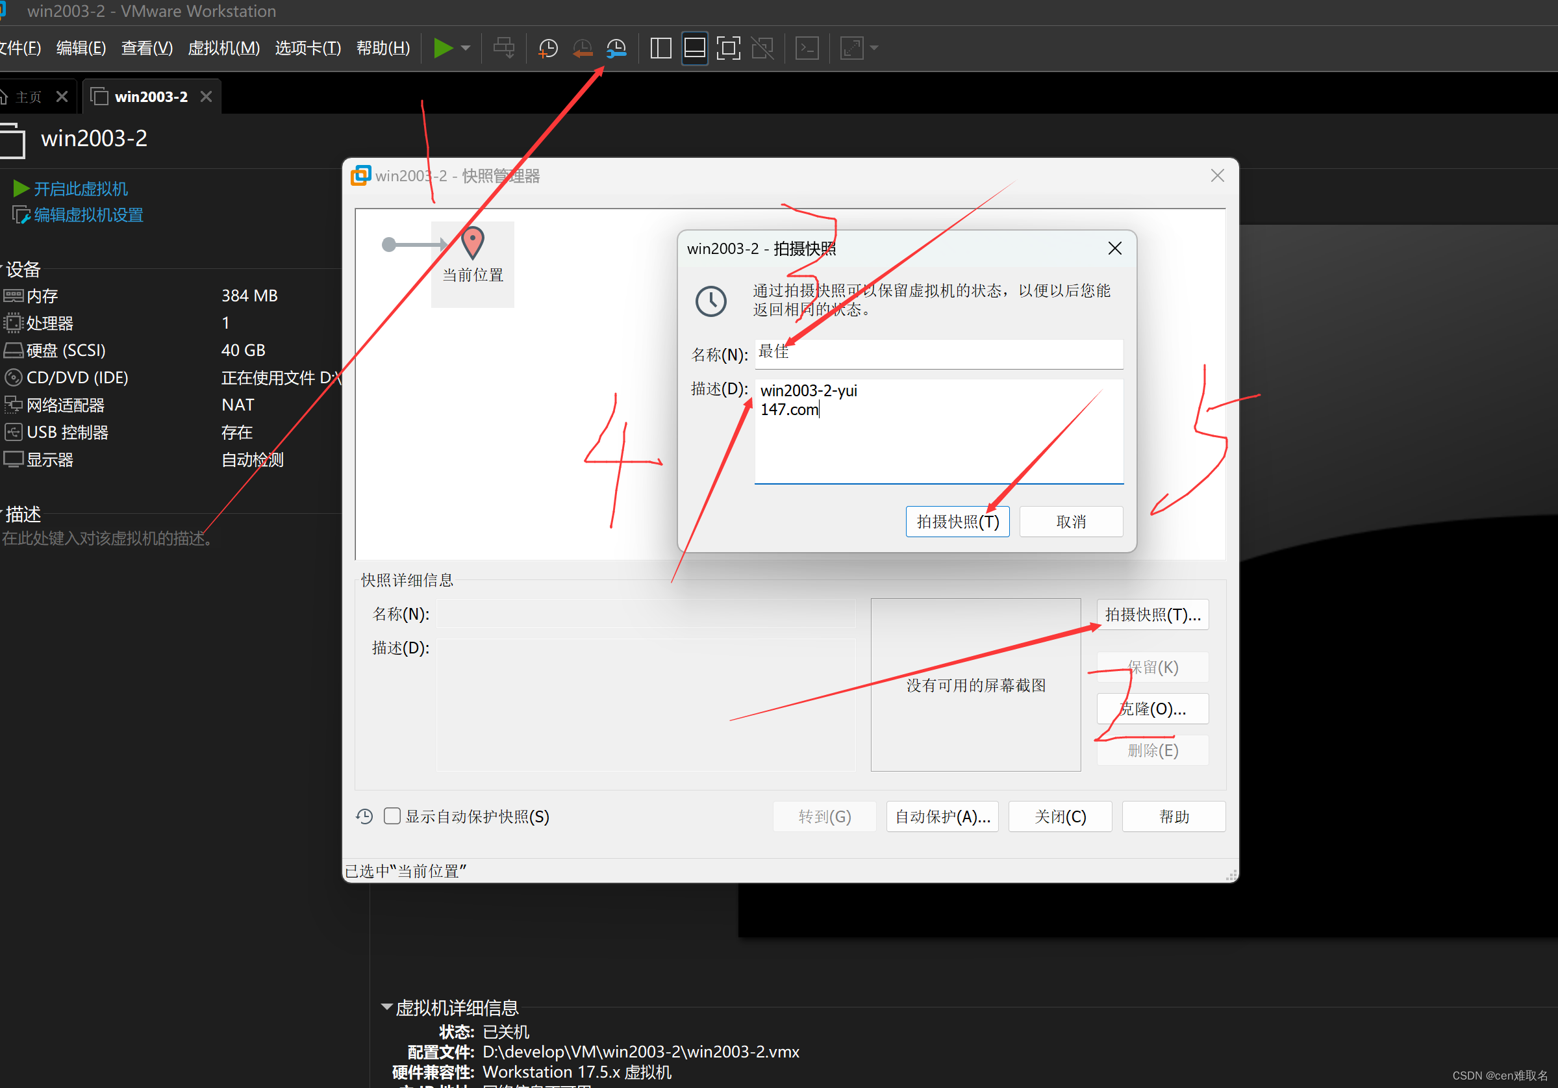Click the 关闭(C) button
Viewport: 1558px width, 1088px height.
1060,816
